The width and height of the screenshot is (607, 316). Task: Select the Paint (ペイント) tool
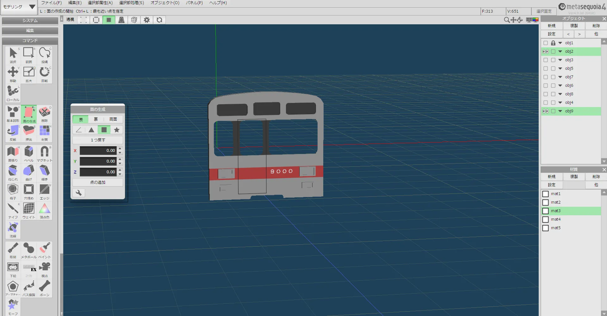45,250
